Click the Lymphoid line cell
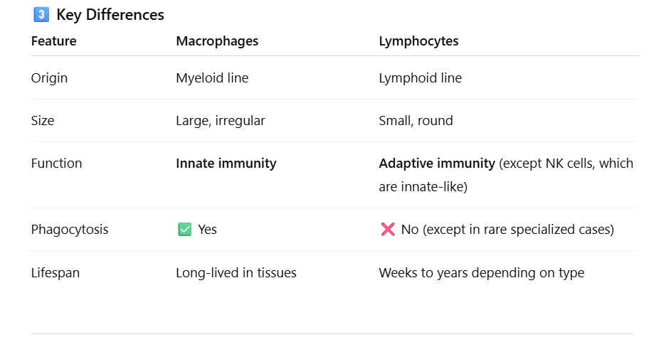Viewport: 654px width, 337px height. tap(420, 78)
